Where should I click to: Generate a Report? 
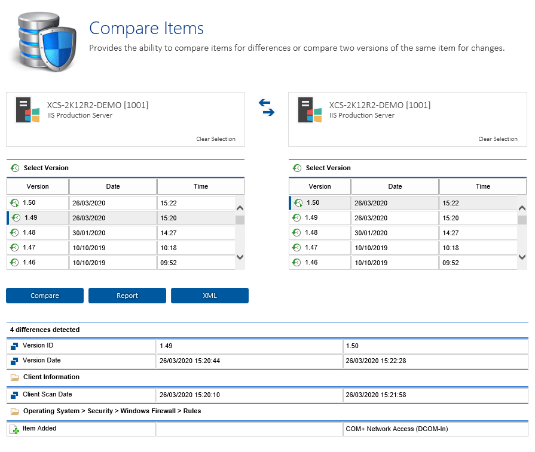127,296
